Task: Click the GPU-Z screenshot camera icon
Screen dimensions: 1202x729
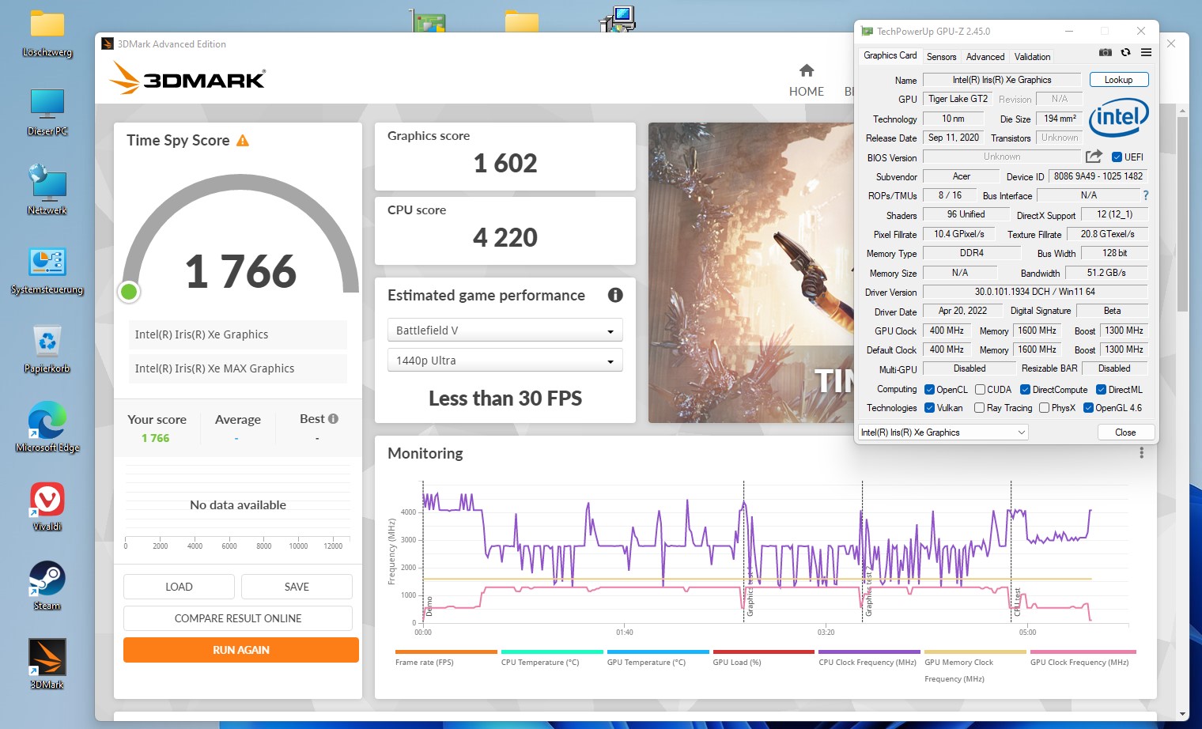Action: point(1106,53)
